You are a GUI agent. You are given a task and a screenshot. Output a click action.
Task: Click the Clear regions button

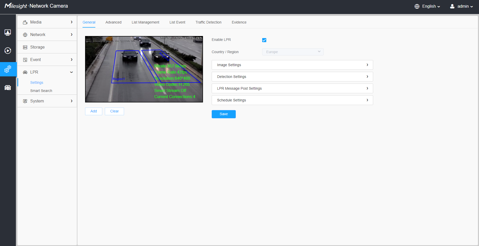(114, 111)
